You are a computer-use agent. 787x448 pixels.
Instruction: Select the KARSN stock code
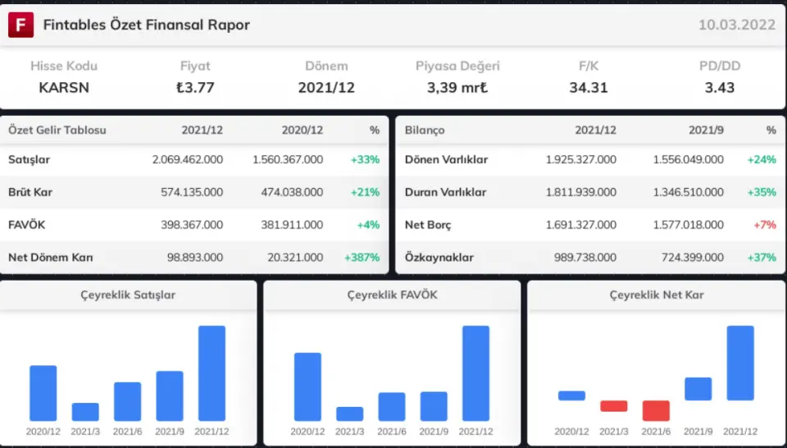pos(64,87)
